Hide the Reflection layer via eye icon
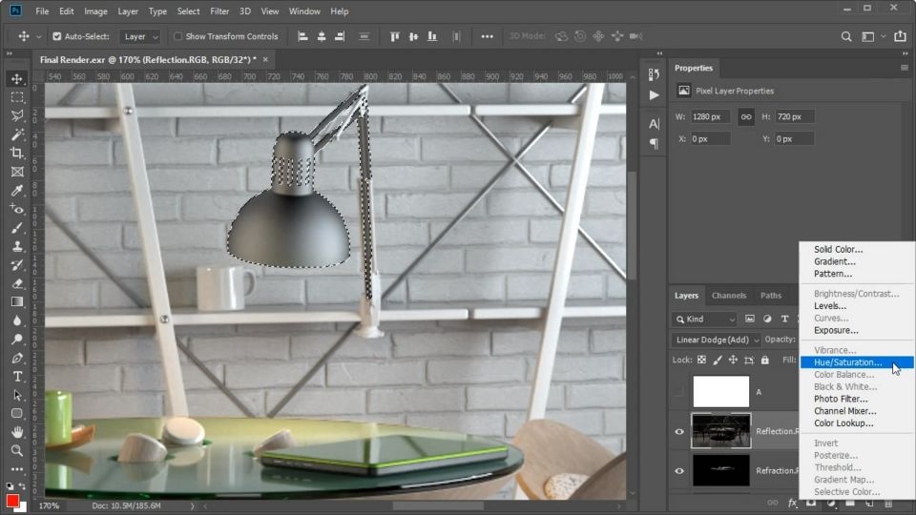916x515 pixels. (x=679, y=431)
